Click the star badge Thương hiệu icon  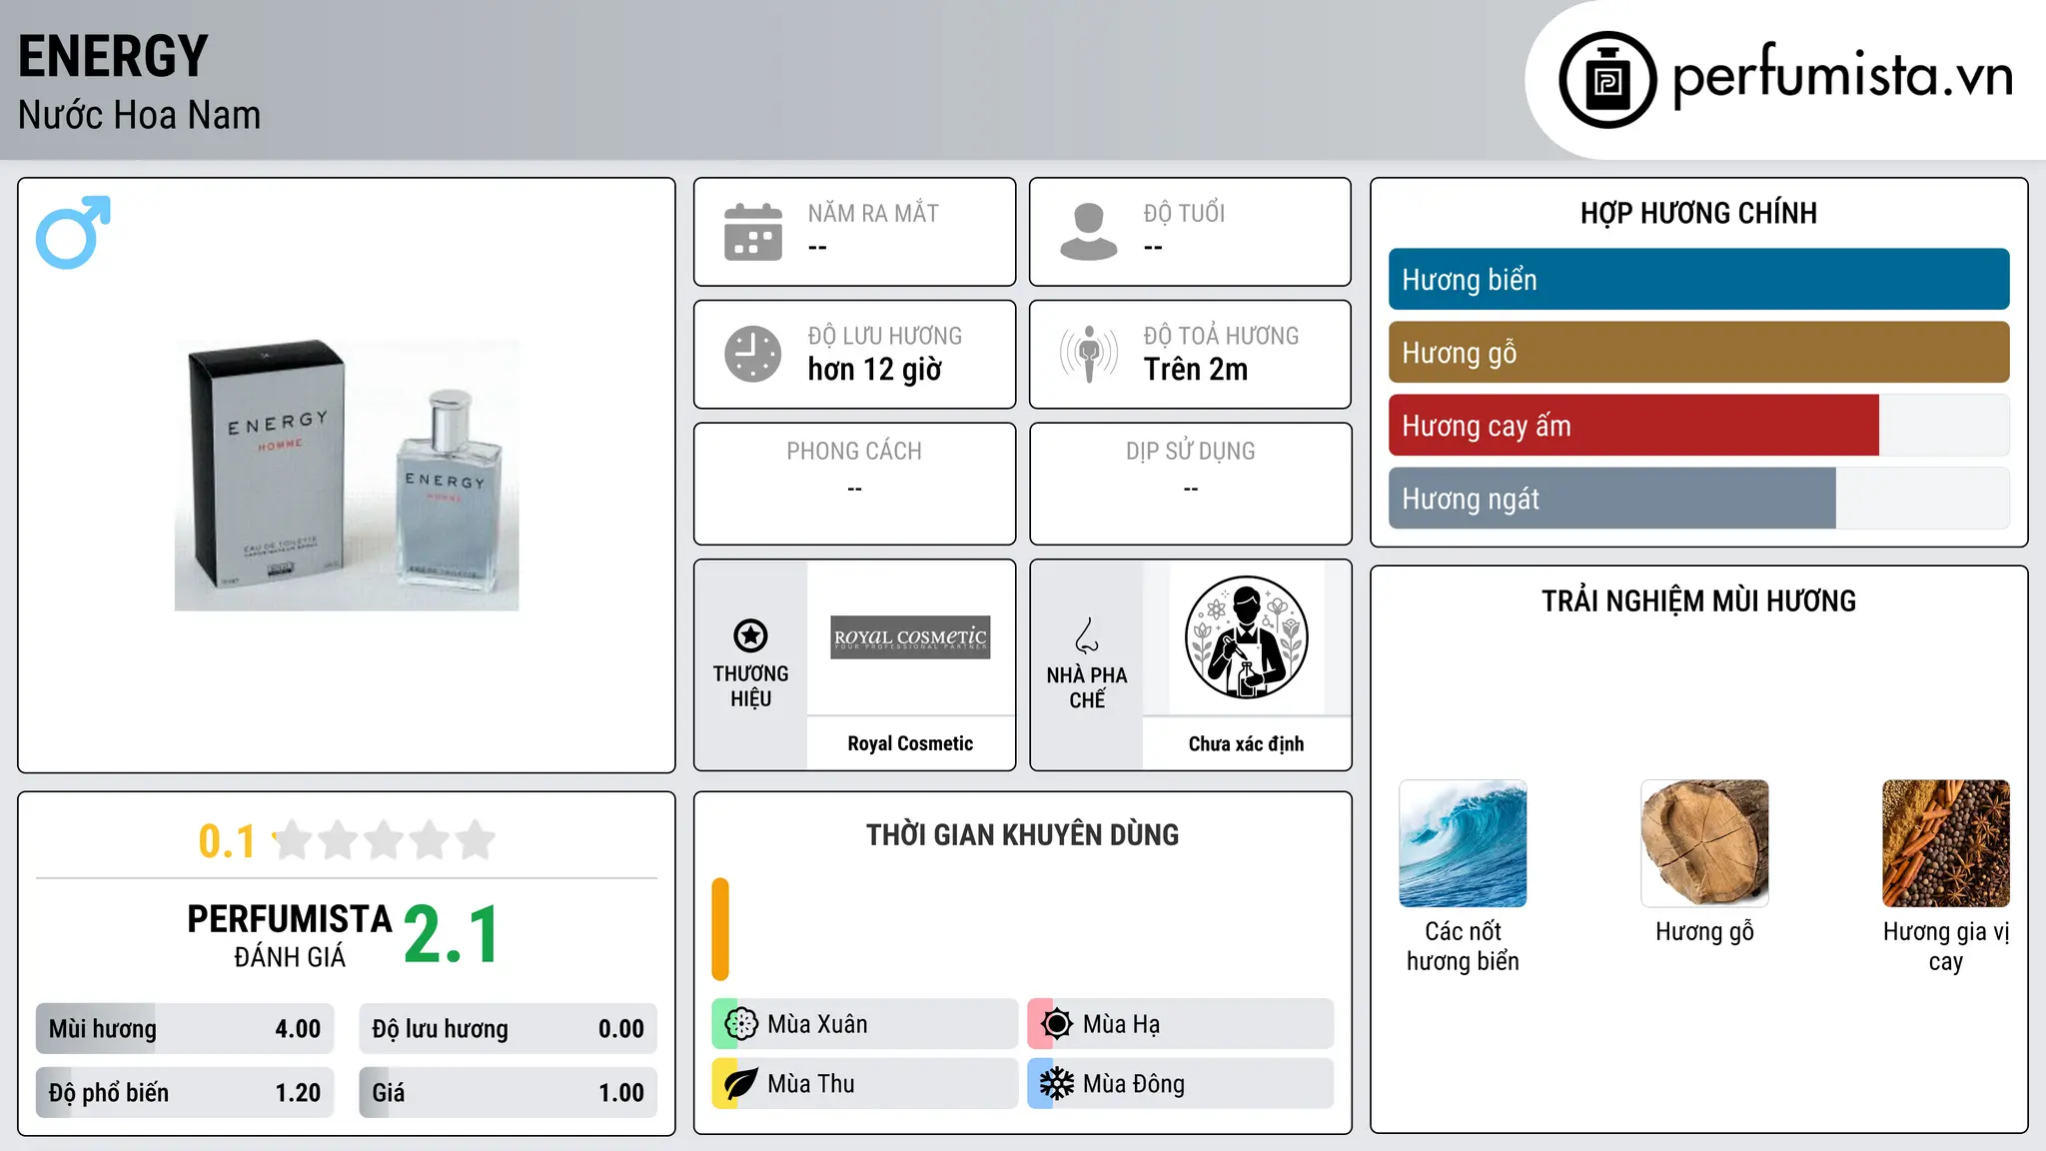750,635
